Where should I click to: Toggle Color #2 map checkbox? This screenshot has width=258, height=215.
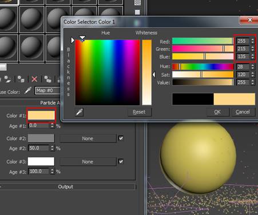121,138
